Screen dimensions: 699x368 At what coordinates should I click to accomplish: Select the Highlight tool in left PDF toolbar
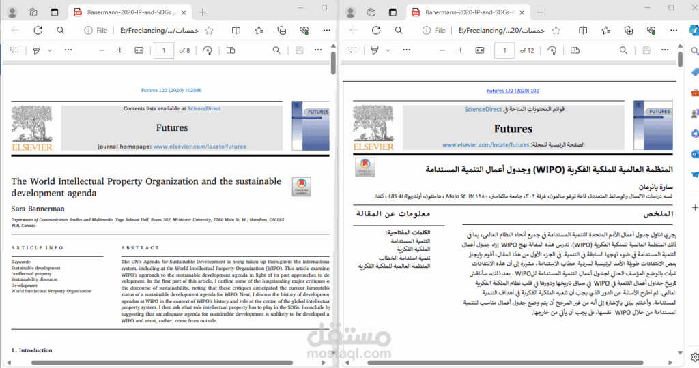(x=37, y=50)
